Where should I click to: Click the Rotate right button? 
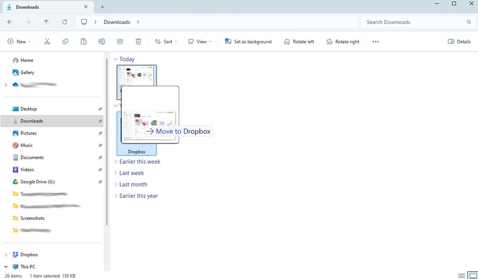click(342, 42)
